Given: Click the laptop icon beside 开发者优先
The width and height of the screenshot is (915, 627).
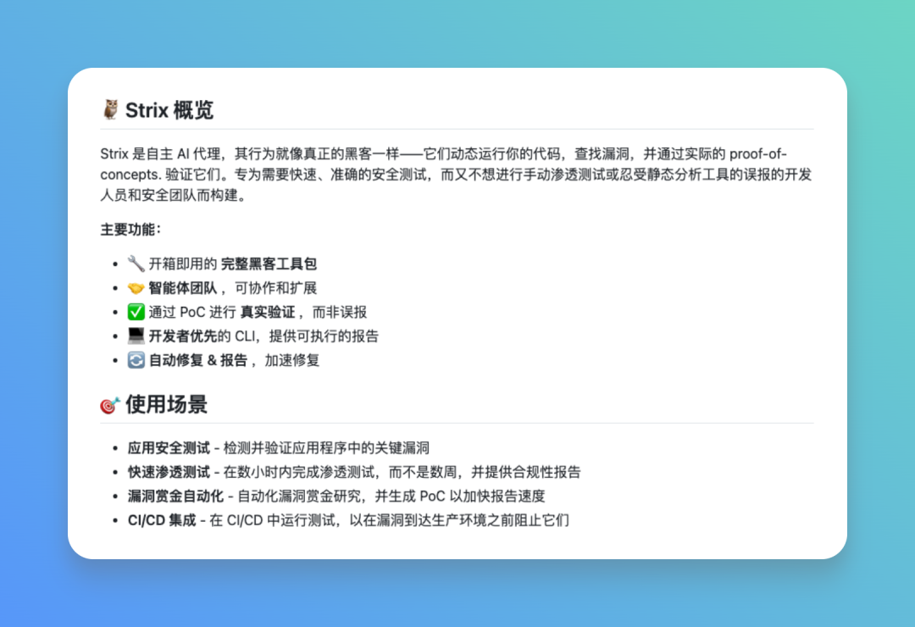Looking at the screenshot, I should pos(136,336).
